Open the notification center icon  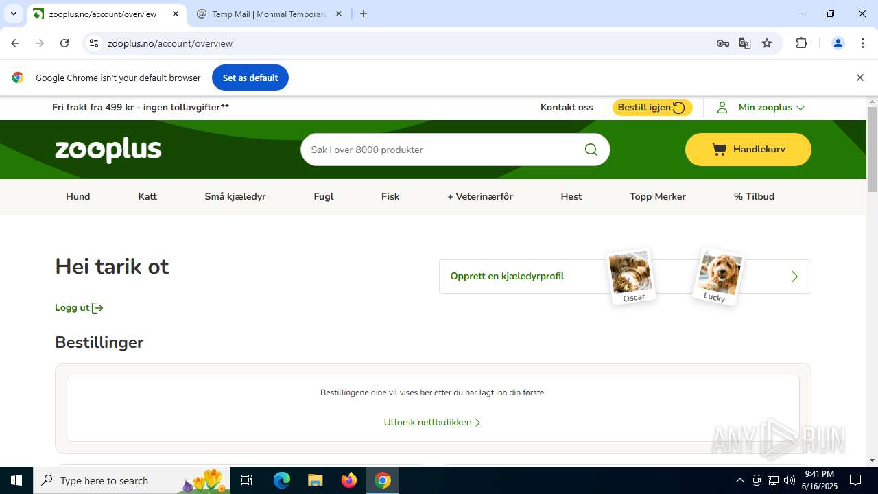855,480
